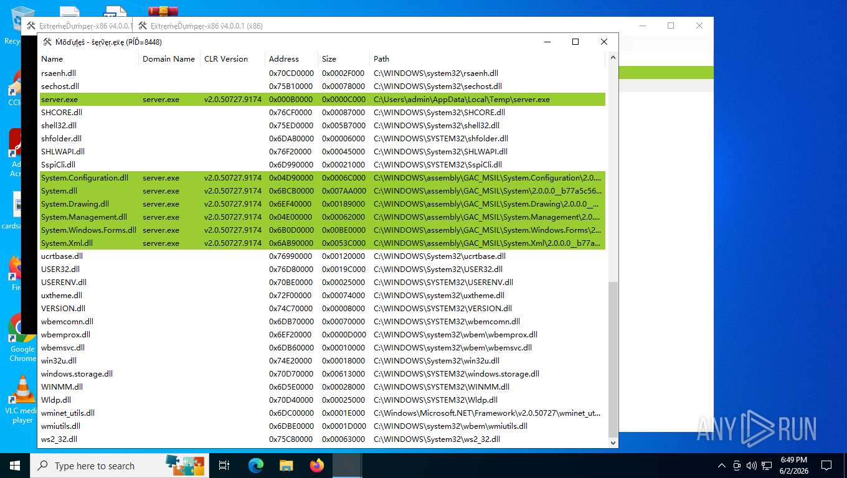Show hidden system tray icons
This screenshot has height=478, width=847.
(x=722, y=466)
